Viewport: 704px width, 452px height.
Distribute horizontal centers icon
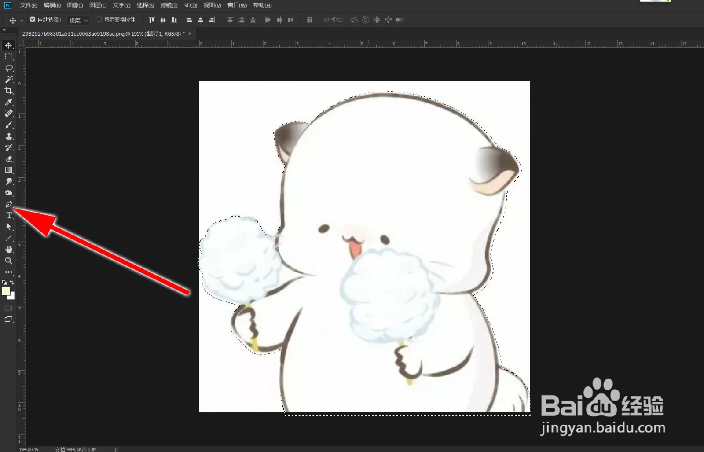279,20
